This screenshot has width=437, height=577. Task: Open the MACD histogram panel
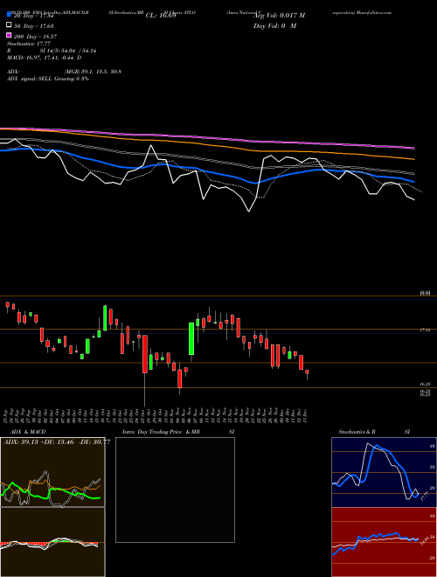(x=52, y=542)
